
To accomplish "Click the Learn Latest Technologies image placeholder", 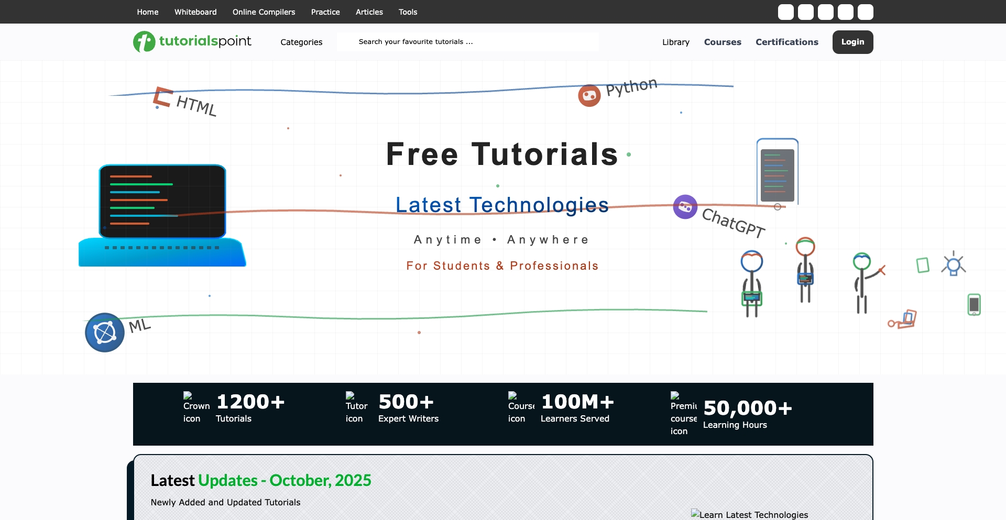I will tap(749, 515).
